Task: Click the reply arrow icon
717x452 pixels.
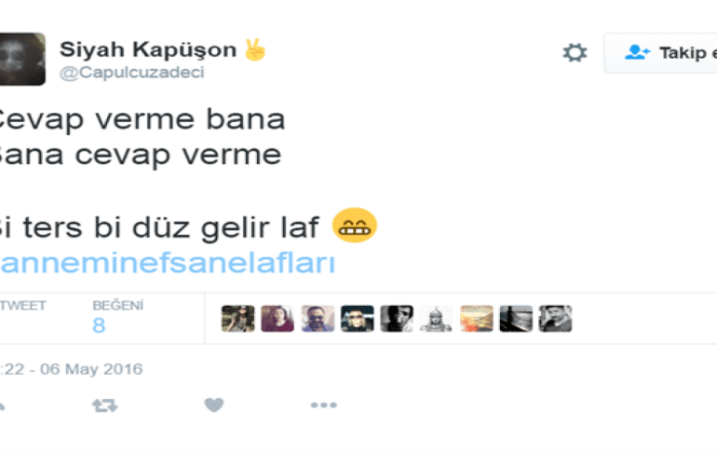Action: pyautogui.click(x=2, y=405)
